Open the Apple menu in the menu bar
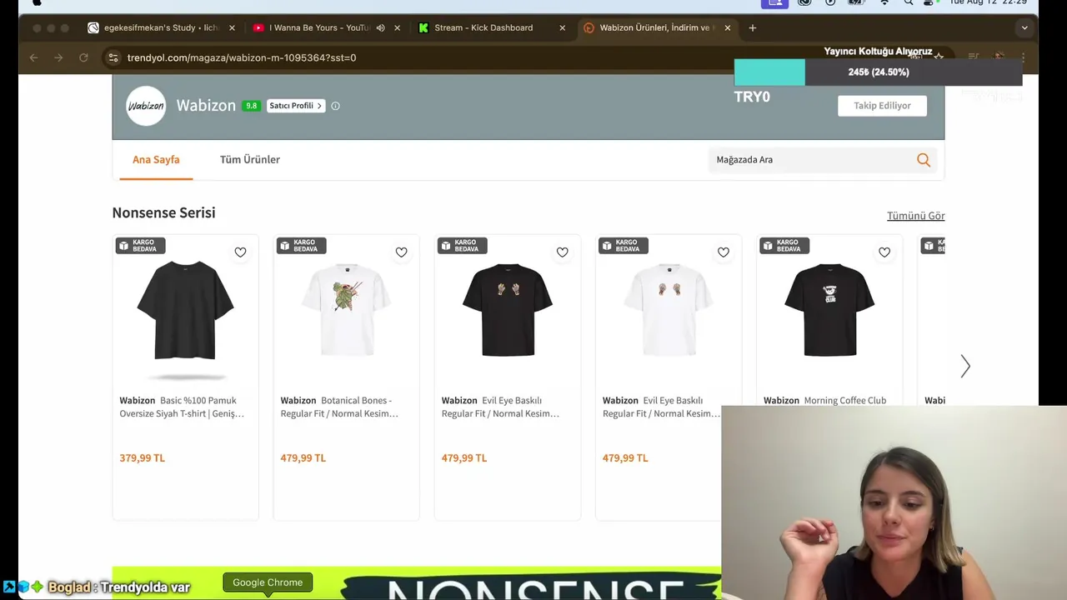 point(37,3)
